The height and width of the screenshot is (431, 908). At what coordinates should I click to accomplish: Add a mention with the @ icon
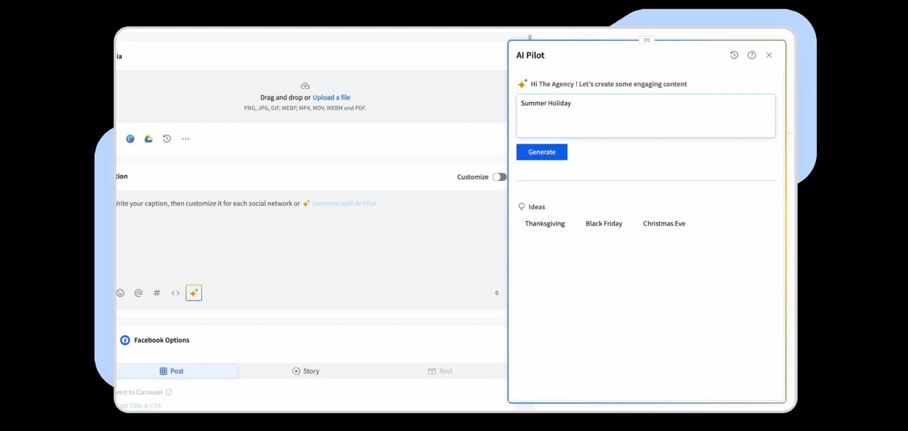138,293
